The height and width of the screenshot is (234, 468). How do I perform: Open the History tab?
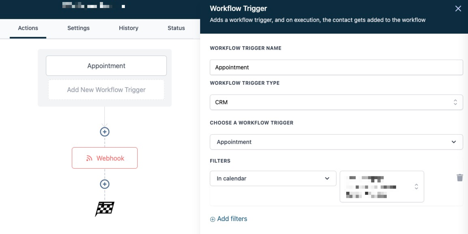point(129,28)
